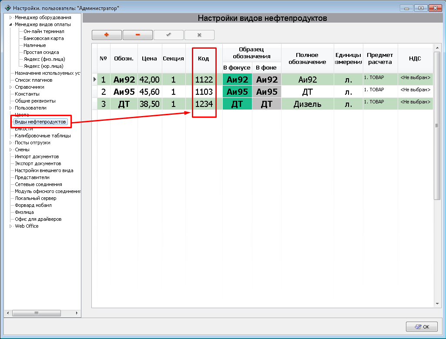The width and height of the screenshot is (446, 339).
Task: Open Простая скидка in the tree
Action: click(41, 52)
